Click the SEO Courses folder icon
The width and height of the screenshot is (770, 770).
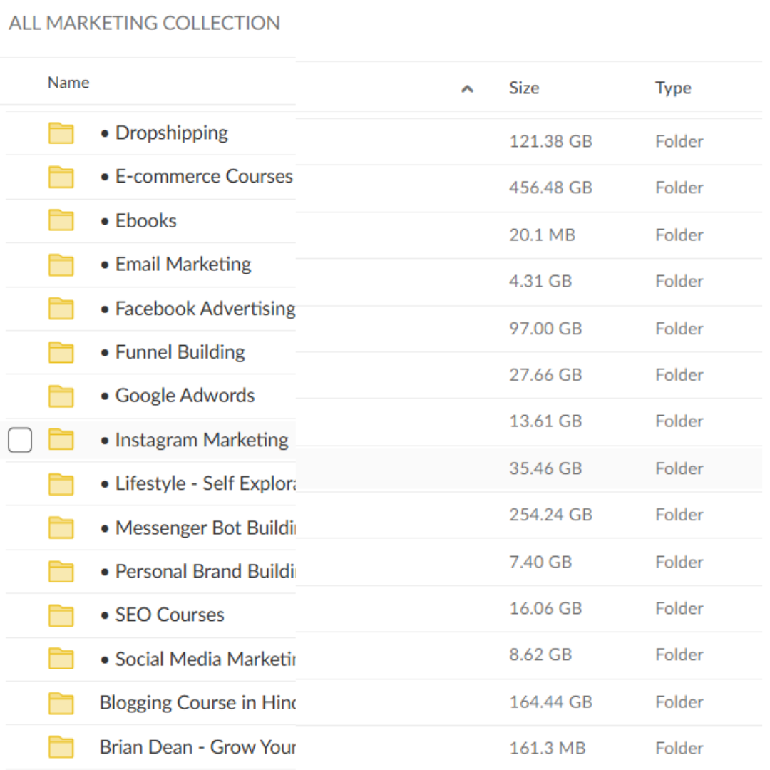[61, 615]
